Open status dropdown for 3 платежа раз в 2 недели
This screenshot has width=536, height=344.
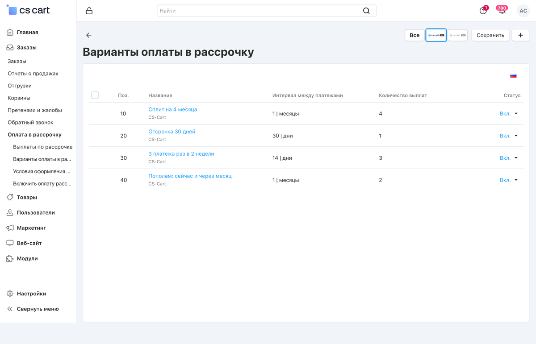(x=509, y=158)
